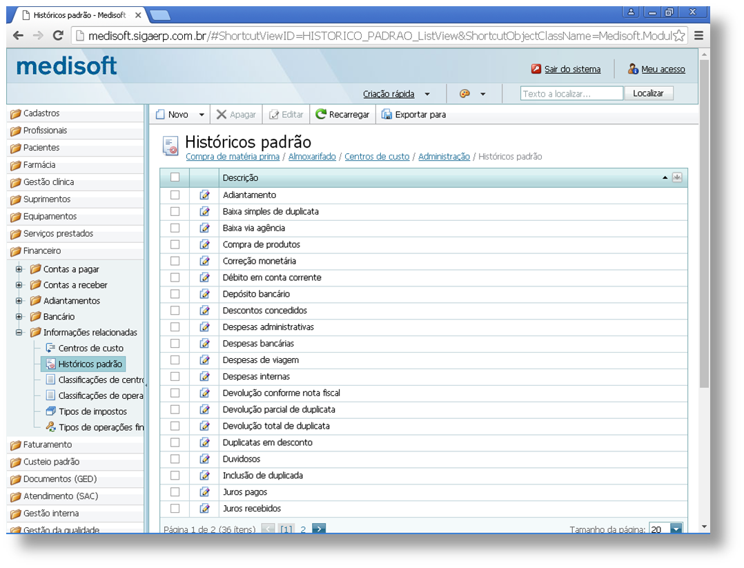
Task: Click the Sair do sistema link
Action: 573,69
